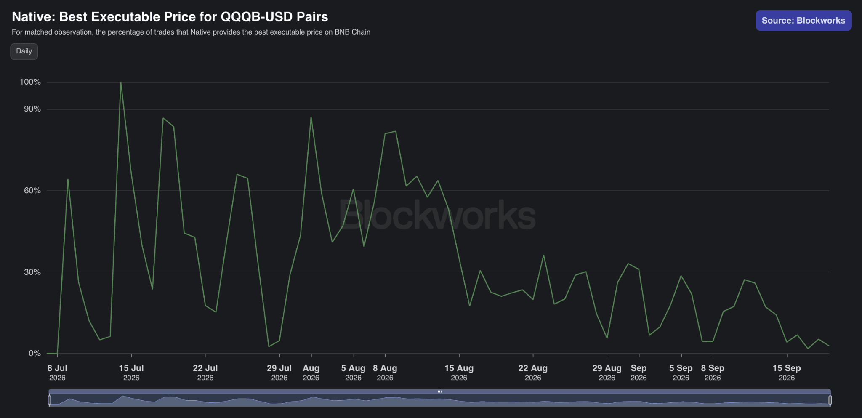
Task: Click the 60% y-axis label
Action: [x=32, y=191]
